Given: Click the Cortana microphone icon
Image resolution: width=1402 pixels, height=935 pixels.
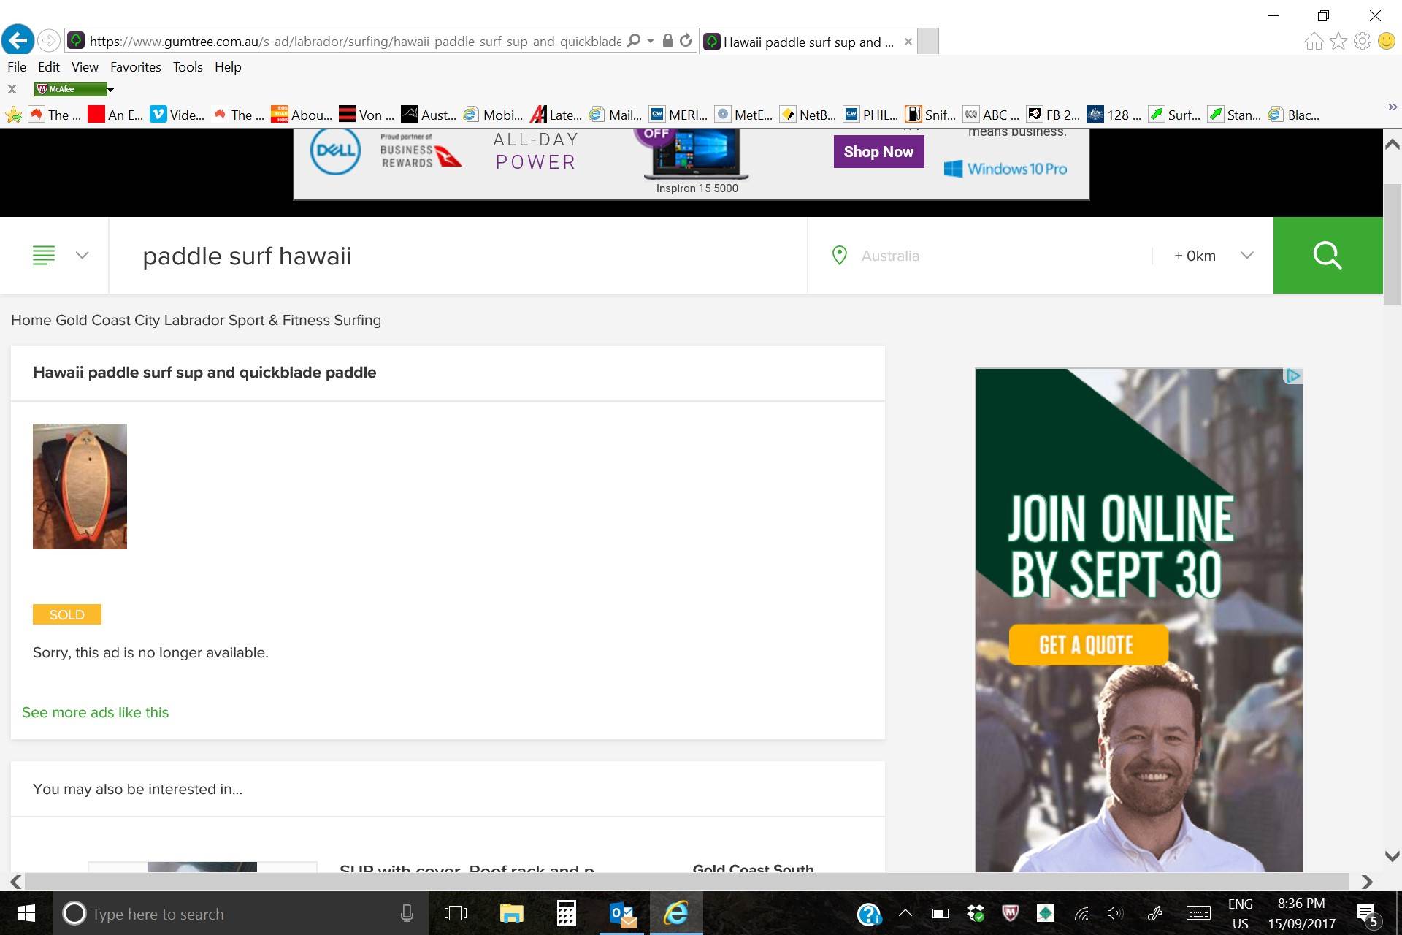Looking at the screenshot, I should click(407, 913).
